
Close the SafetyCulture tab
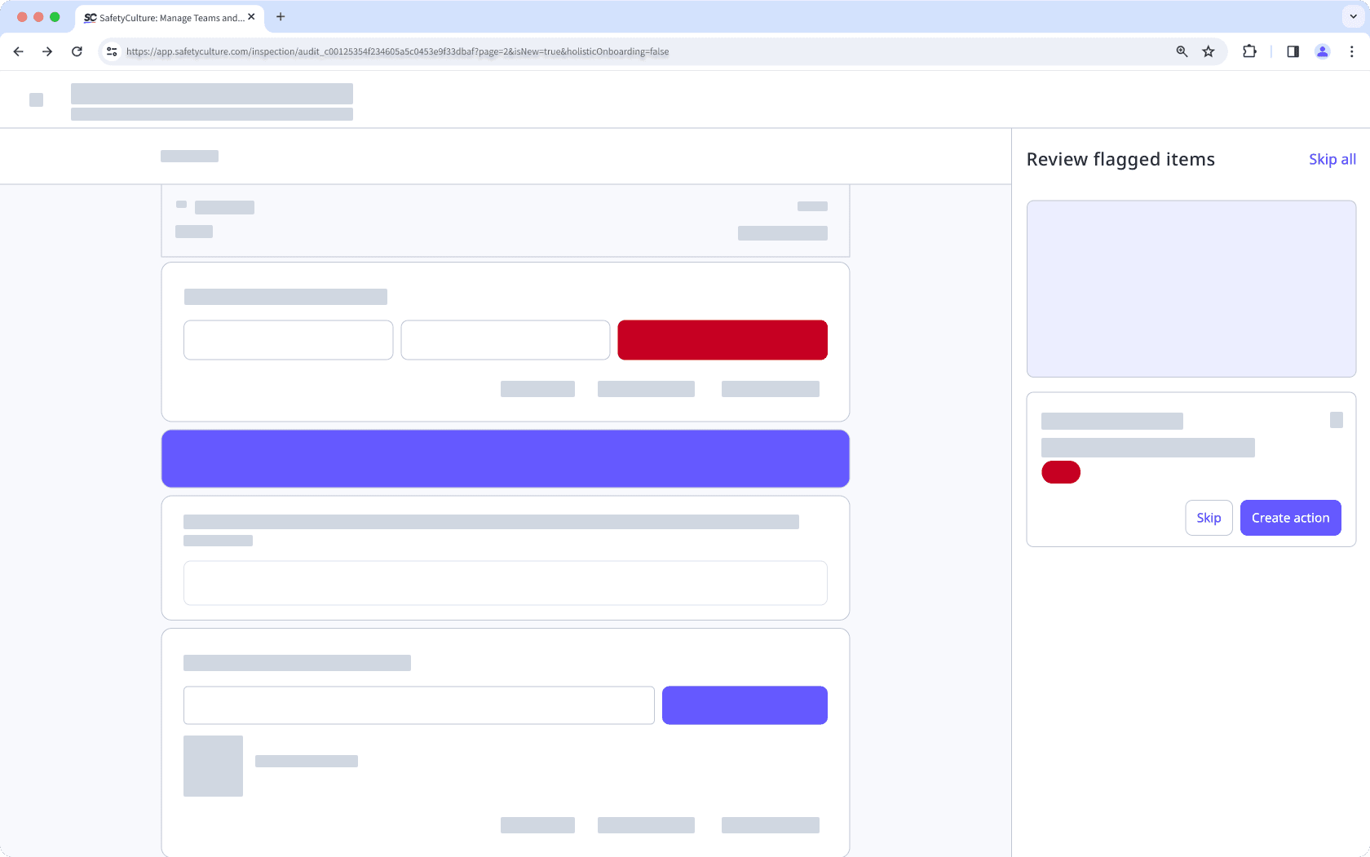251,16
